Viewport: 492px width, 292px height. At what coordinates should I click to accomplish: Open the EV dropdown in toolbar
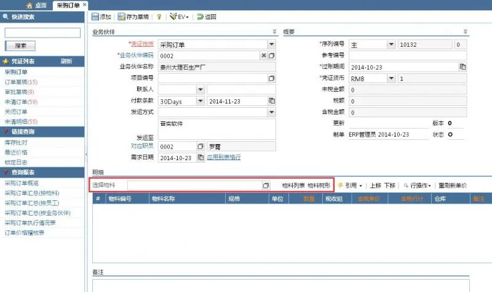[179, 17]
